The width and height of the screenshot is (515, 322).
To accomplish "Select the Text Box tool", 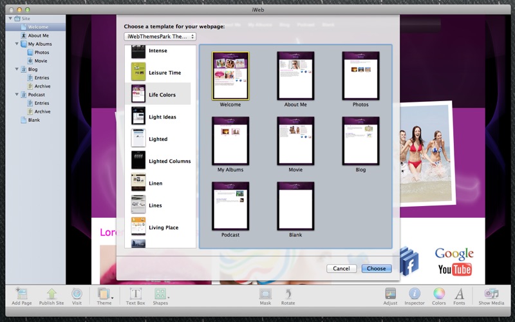I will click(135, 294).
